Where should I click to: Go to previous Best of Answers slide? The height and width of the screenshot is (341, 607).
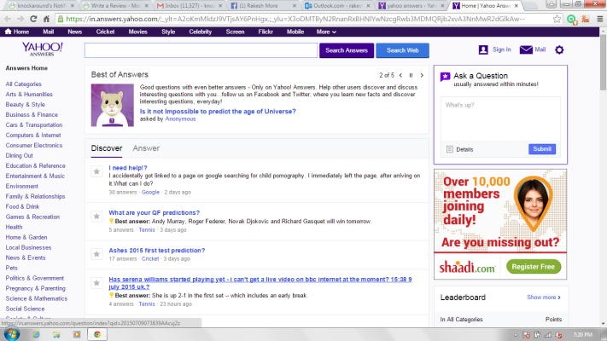click(x=400, y=75)
